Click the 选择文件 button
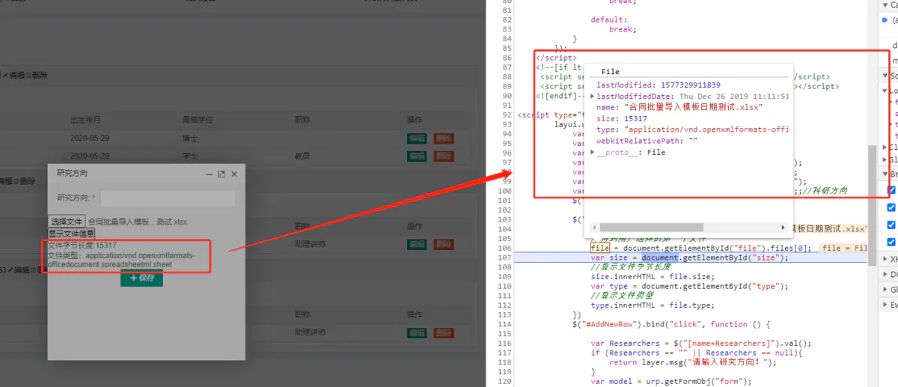Image resolution: width=898 pixels, height=387 pixels. [67, 222]
